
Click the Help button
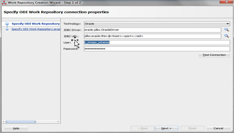(x=16, y=128)
